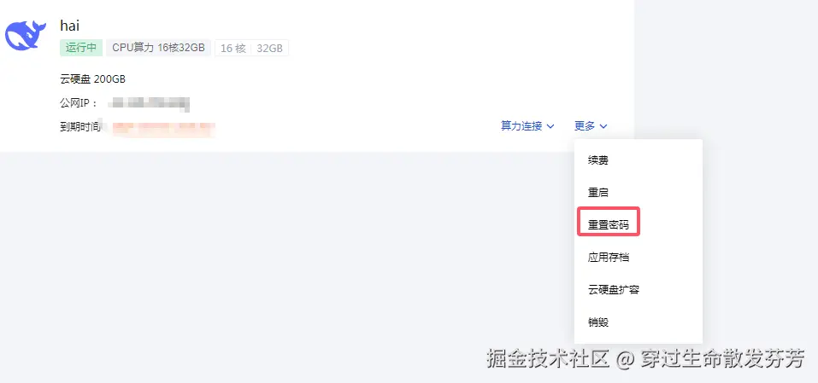Open the instance named hai

70,25
